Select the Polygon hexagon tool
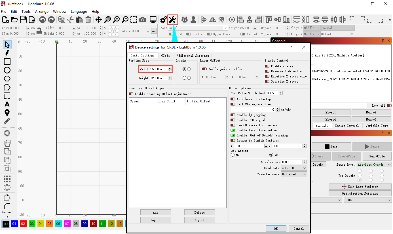Image resolution: width=393 pixels, height=234 pixels. (x=7, y=79)
